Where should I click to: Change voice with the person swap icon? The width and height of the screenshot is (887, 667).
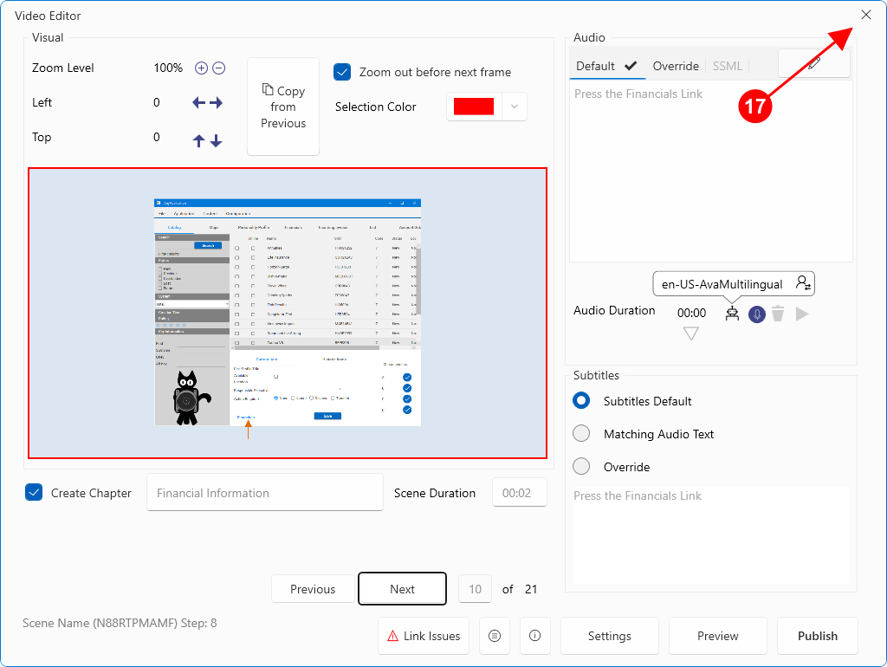803,283
